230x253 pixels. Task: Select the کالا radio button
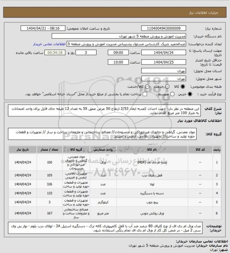[x=183, y=87]
